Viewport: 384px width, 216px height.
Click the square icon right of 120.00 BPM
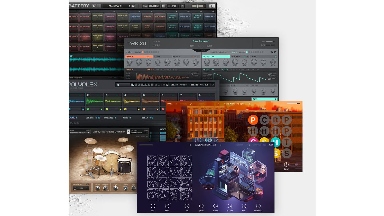pos(163,6)
